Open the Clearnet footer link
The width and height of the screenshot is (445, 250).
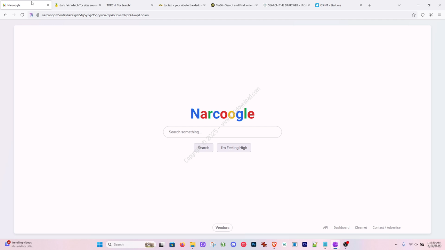click(361, 228)
